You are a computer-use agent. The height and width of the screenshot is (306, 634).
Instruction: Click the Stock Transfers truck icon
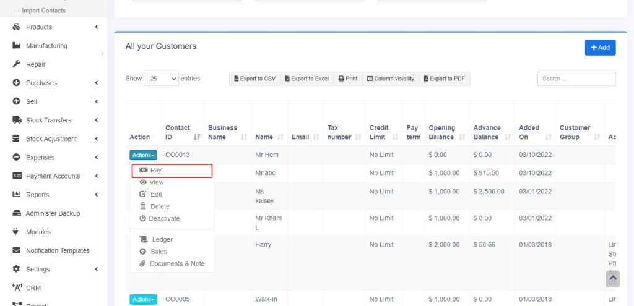pos(17,120)
